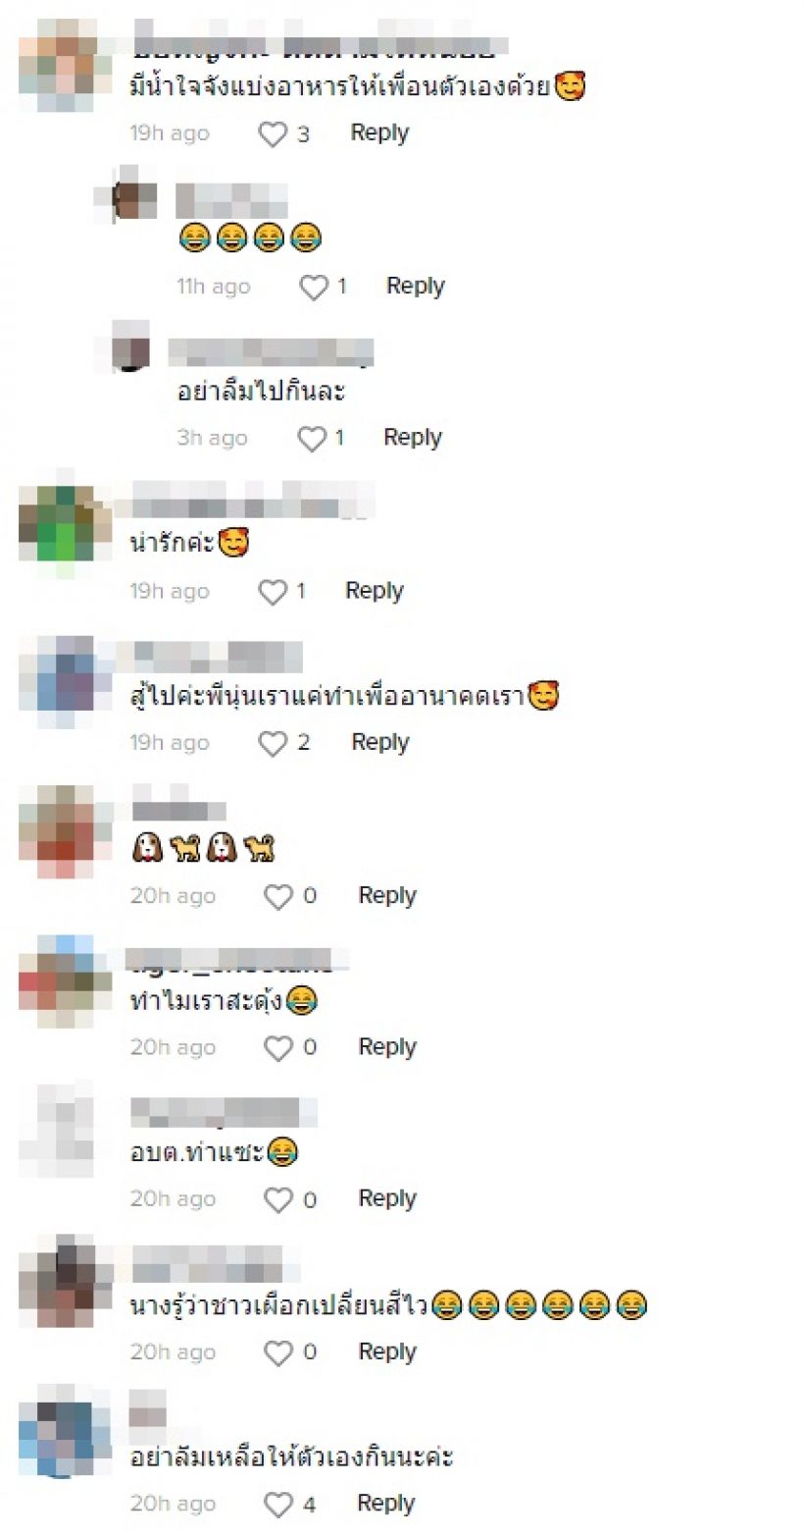The width and height of the screenshot is (804, 1537).
Task: Like the comment ending with ตัวเองด้วย
Action: [x=273, y=134]
